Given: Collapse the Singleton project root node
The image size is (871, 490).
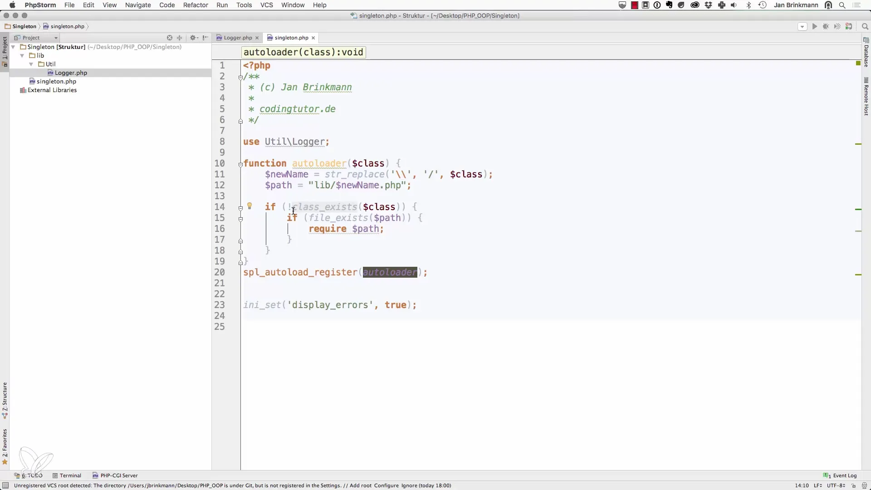Looking at the screenshot, I should pyautogui.click(x=13, y=47).
